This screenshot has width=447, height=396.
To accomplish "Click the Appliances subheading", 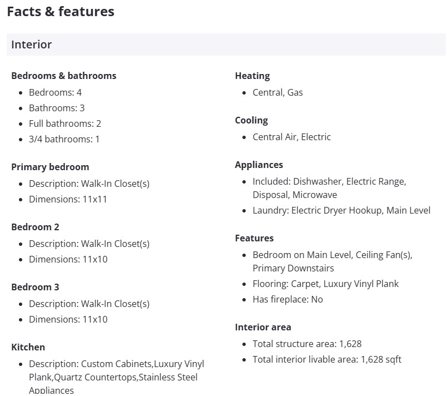I will (259, 165).
